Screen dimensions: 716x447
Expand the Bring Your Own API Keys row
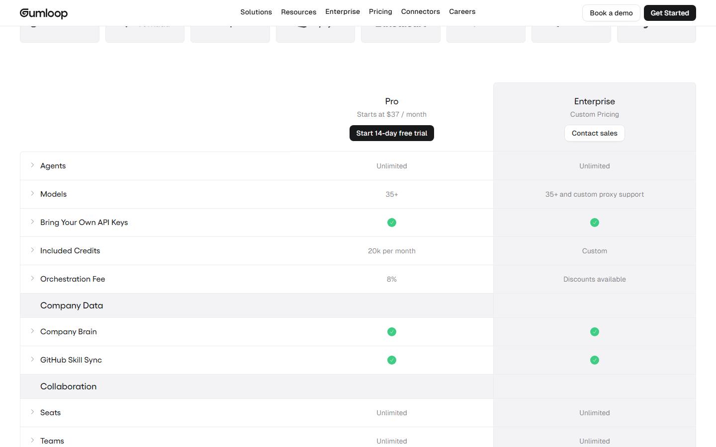click(x=32, y=222)
